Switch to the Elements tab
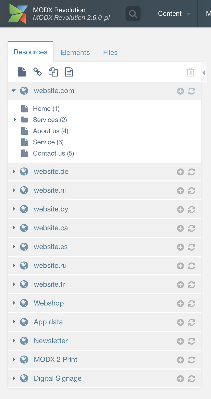This screenshot has width=211, height=399. click(75, 53)
